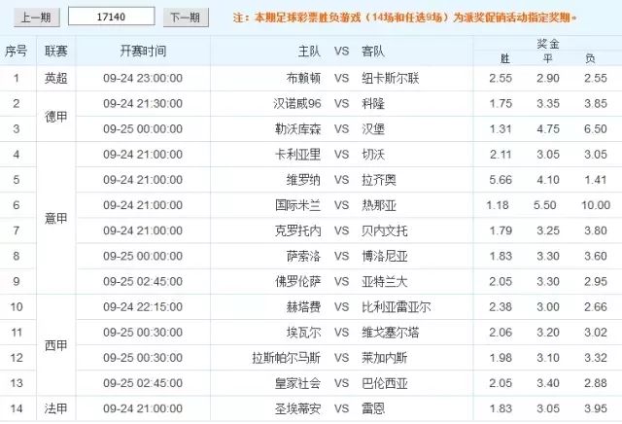Screen dimensions: 622x424
Task: Click the 联赛 column header
Action: [56, 51]
